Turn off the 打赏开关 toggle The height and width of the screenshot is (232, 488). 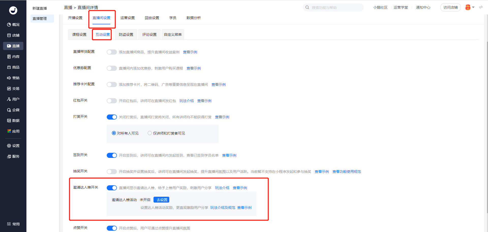point(112,117)
